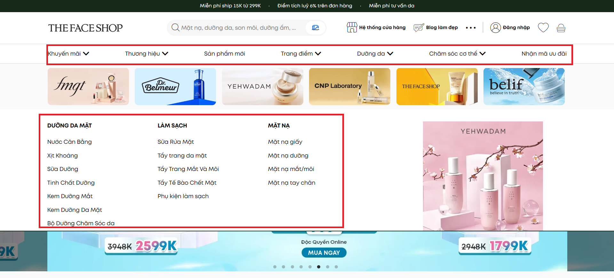
Task: Expand the Trang điểm chevron
Action: coord(318,54)
